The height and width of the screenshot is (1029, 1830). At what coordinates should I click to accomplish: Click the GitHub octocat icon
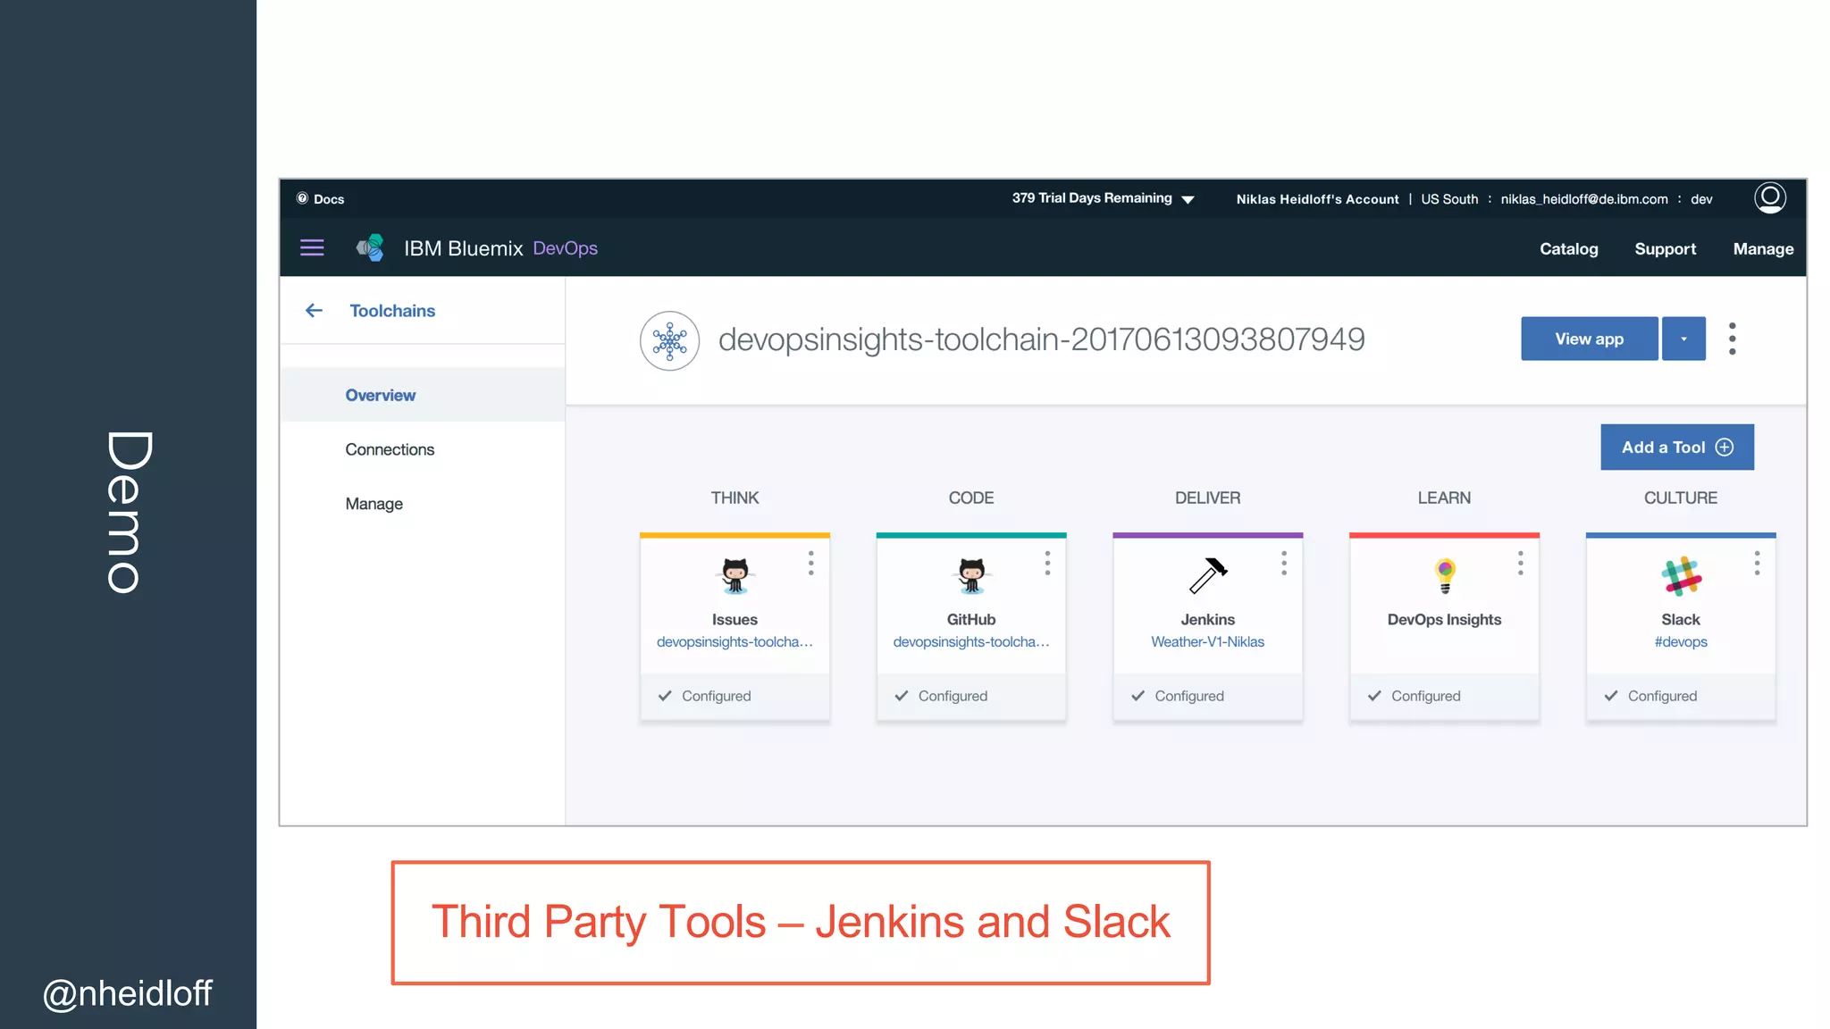(x=971, y=576)
